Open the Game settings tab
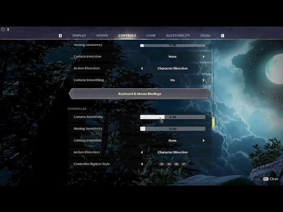Screen dimensions: 283x212 coord(151,35)
